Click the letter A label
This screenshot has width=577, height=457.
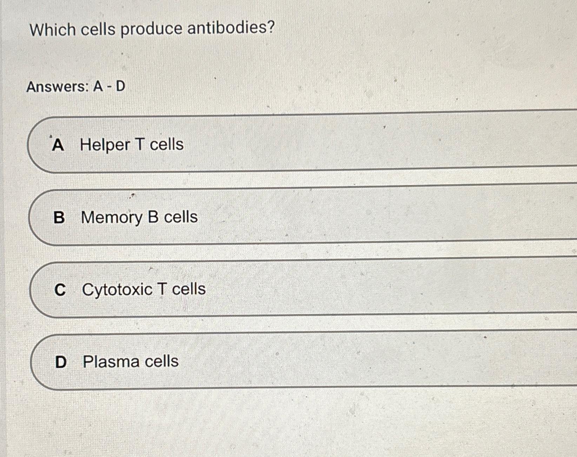pos(59,145)
